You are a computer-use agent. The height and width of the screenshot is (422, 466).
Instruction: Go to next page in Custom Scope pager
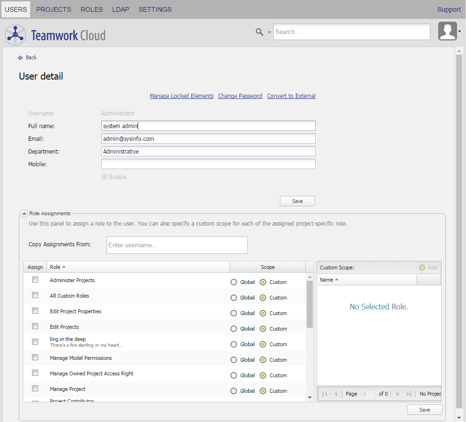[398, 394]
